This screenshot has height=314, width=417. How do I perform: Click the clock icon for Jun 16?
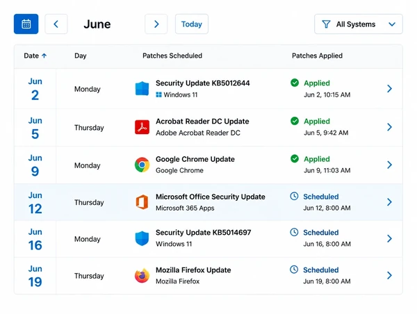(x=294, y=232)
